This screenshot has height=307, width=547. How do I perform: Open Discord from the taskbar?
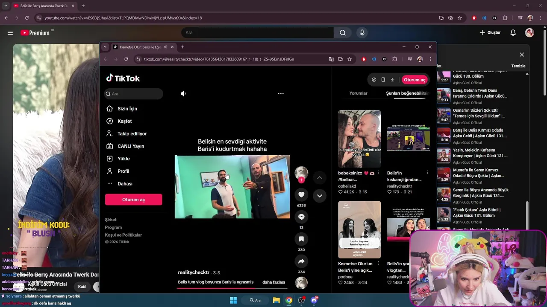[x=314, y=300]
